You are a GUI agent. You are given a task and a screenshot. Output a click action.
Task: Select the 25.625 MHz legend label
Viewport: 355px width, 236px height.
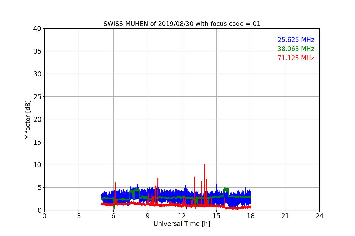click(x=296, y=40)
